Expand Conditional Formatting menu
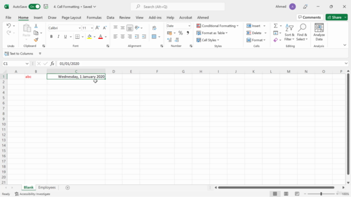This screenshot has height=197, width=351. click(217, 26)
